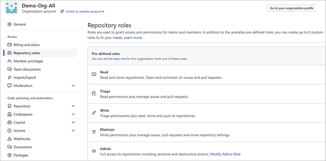Go to your organization profile
This screenshot has height=161, width=326.
(x=292, y=8)
